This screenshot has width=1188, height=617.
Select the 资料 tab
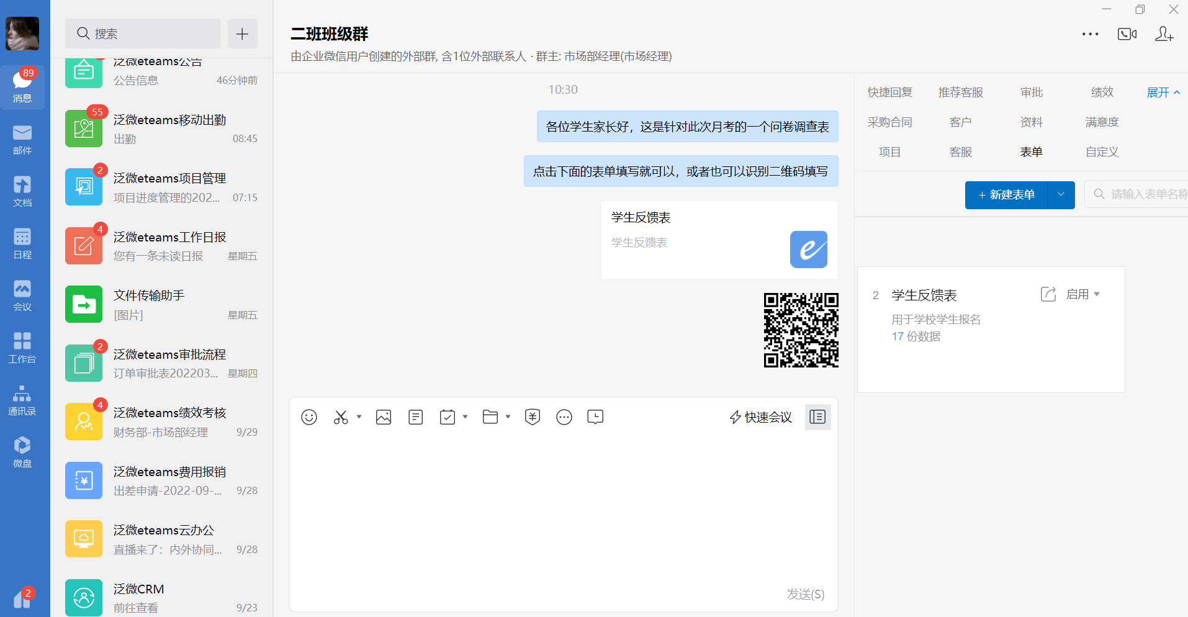(1032, 122)
